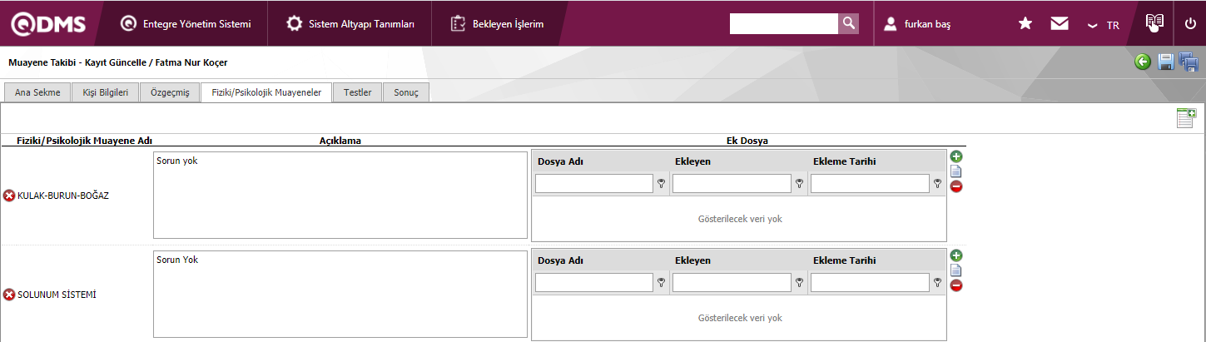Switch to Ana Sekme tab
Screen dimensions: 1206x342
[x=37, y=92]
